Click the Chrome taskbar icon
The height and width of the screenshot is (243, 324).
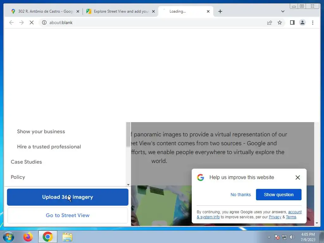pyautogui.click(x=47, y=237)
